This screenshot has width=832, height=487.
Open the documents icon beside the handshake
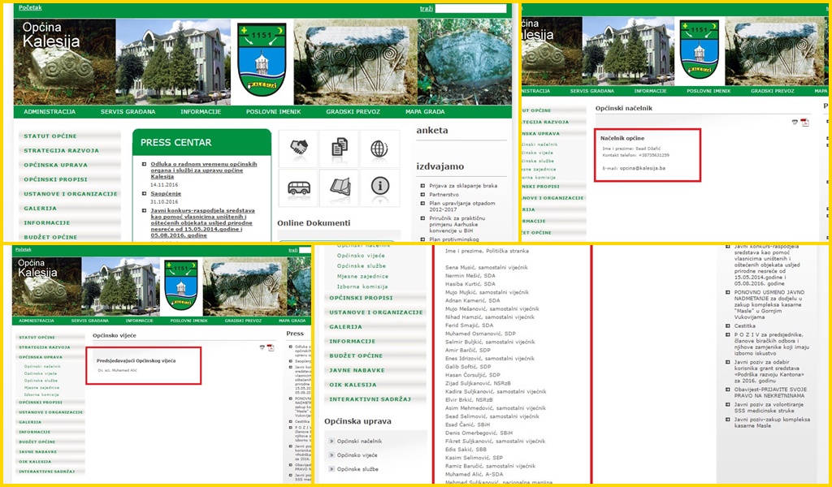click(x=339, y=149)
